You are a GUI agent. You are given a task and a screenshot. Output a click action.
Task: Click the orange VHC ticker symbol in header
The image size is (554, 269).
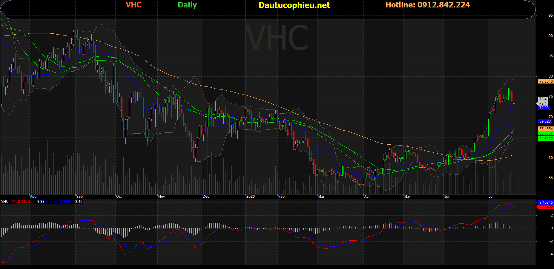pos(133,5)
